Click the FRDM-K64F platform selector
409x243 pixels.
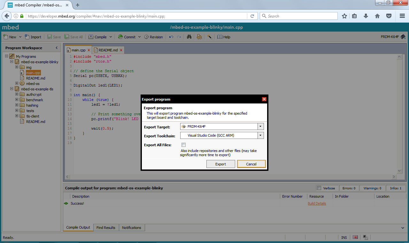point(393,37)
